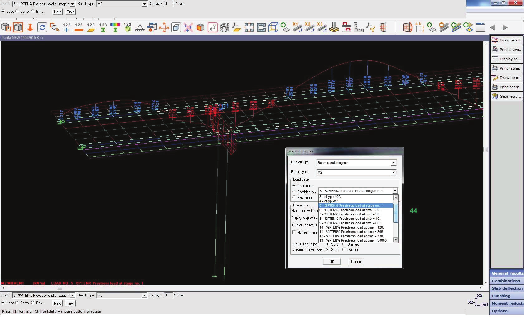Click Draw beam button
The image size is (527, 318).
[x=506, y=78]
